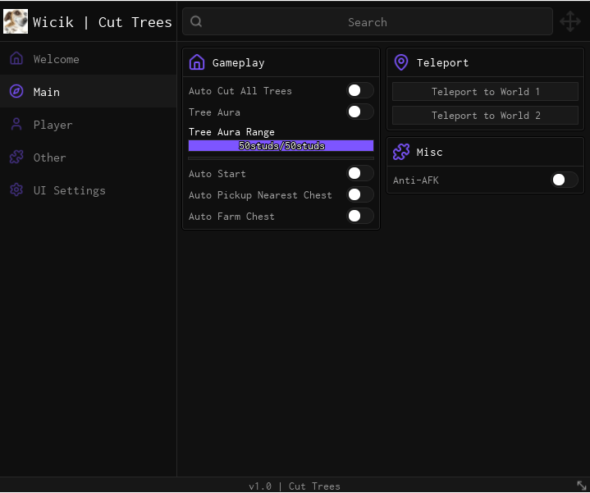This screenshot has height=493, width=590.
Task: Turn on the Tree Aura toggle
Action: point(359,112)
